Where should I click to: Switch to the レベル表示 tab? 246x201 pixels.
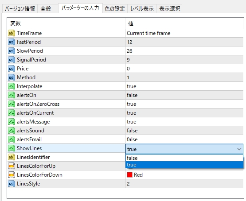click(142, 8)
